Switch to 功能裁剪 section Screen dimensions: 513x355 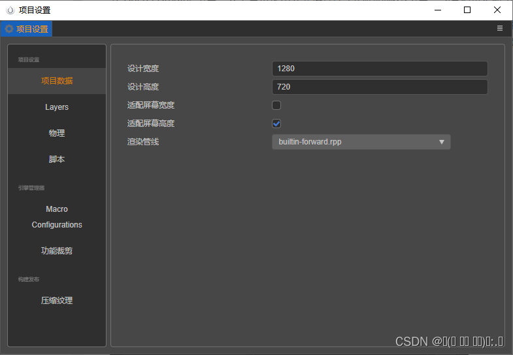[x=57, y=250]
